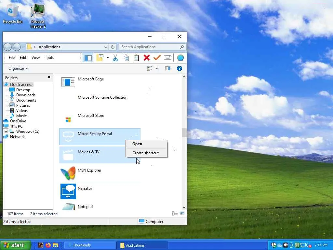Select Pictures in the folder tree

tap(23, 105)
